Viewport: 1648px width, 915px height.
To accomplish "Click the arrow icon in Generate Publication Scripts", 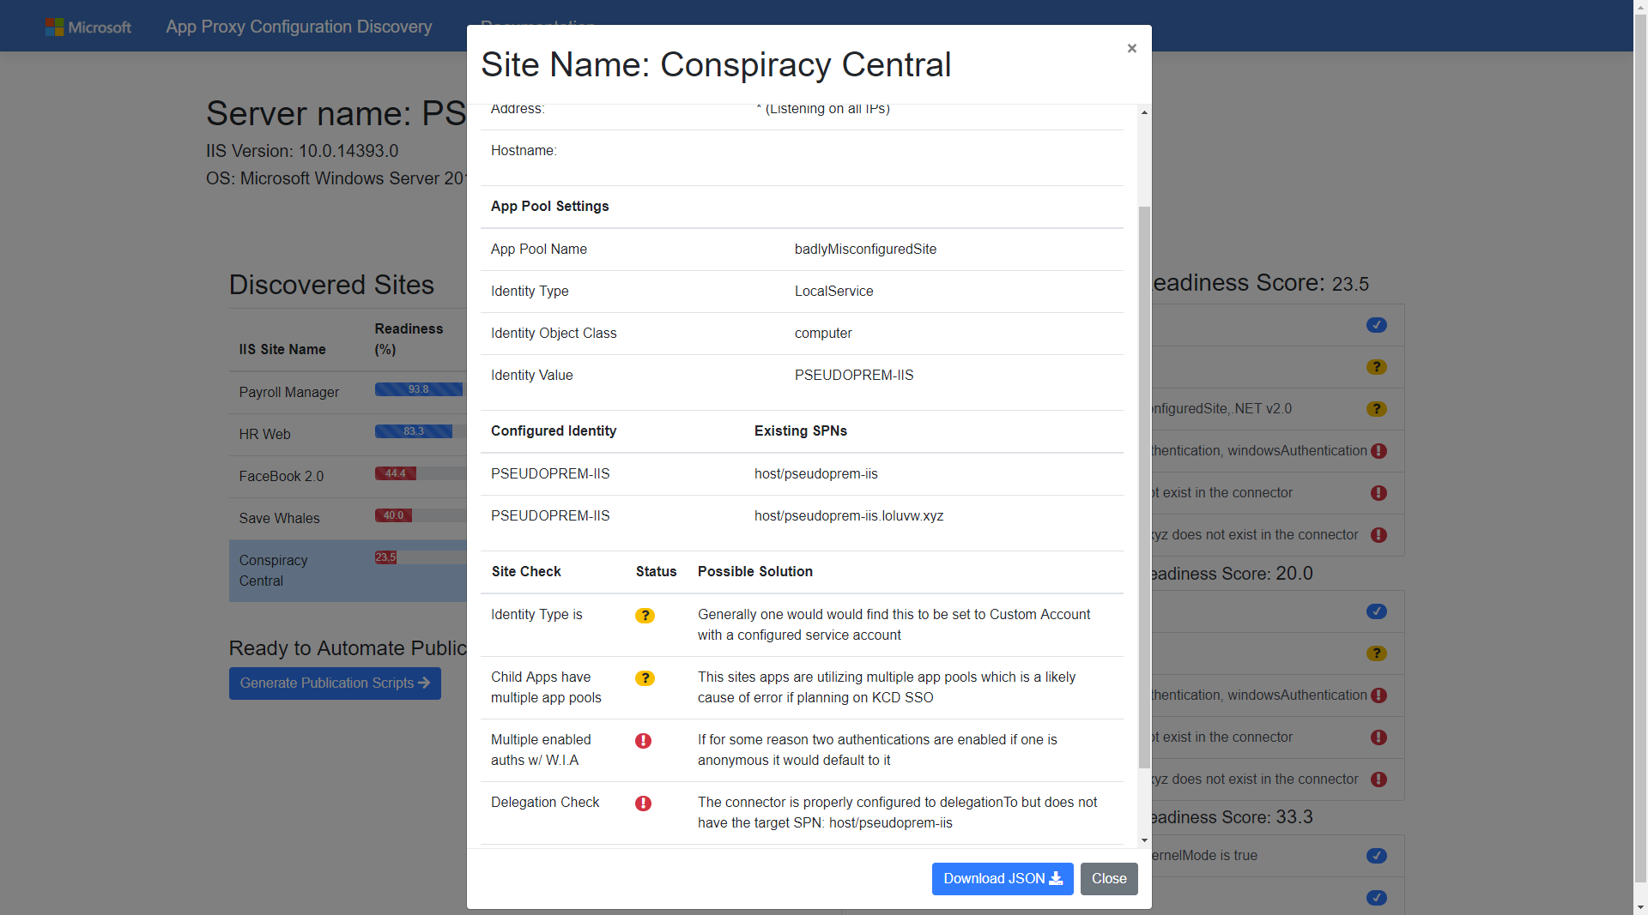I will click(423, 683).
